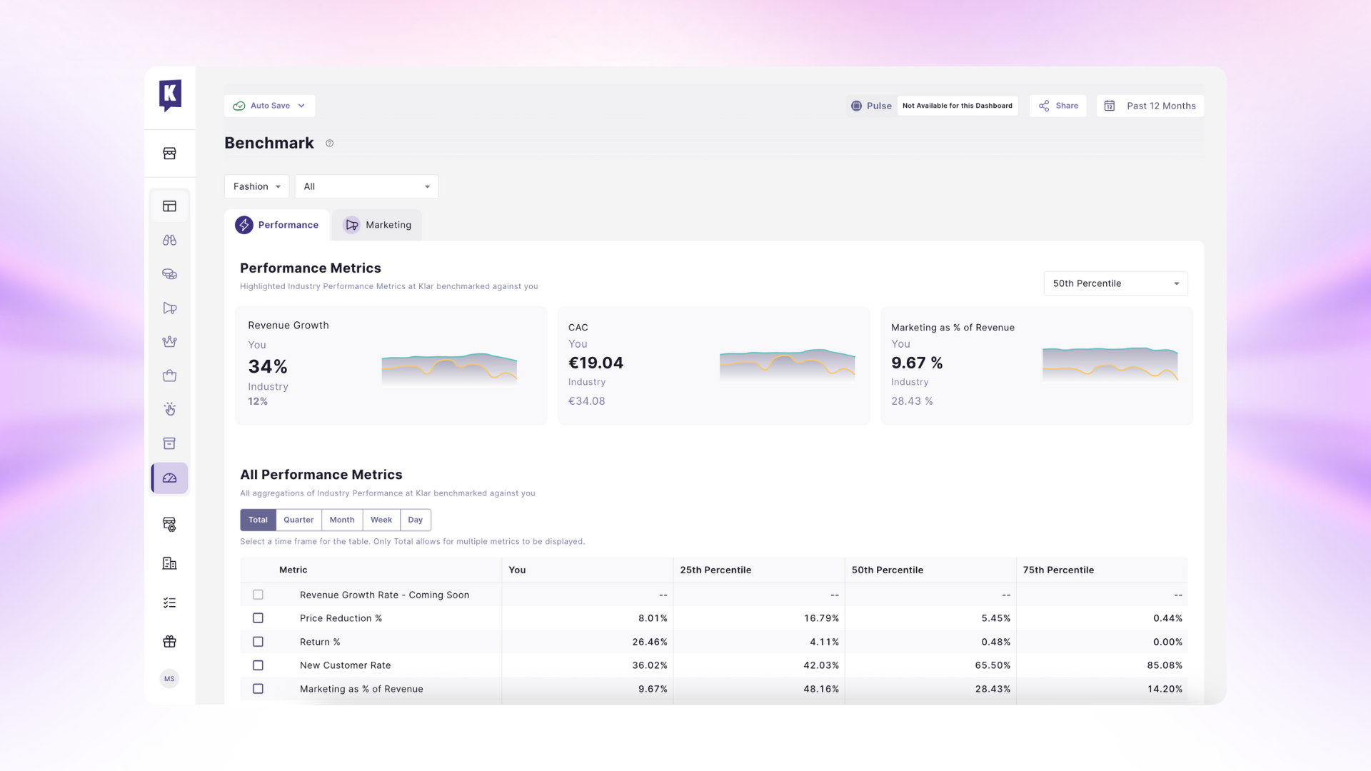Click the gift icon in sidebar
The width and height of the screenshot is (1371, 771).
point(169,642)
